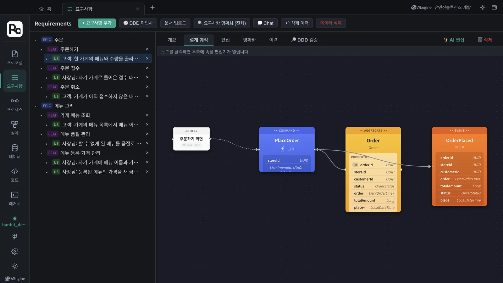Click the Figma-style icon in sidebar
The width and height of the screenshot is (503, 283).
15,236
